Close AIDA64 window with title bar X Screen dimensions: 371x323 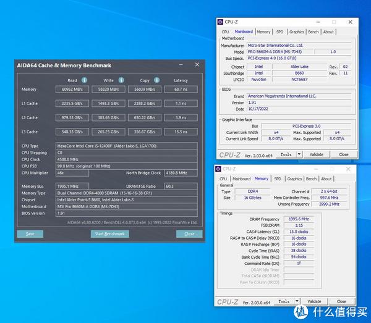(x=197, y=64)
